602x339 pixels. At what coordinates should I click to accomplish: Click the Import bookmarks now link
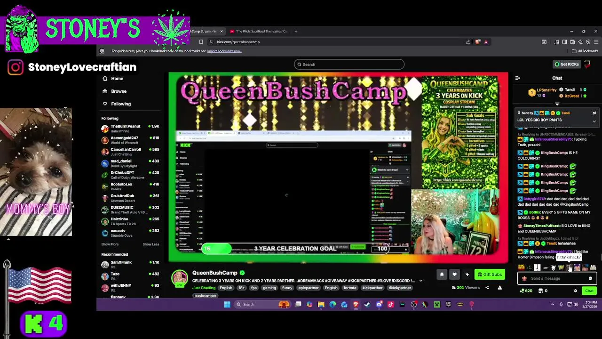[224, 51]
